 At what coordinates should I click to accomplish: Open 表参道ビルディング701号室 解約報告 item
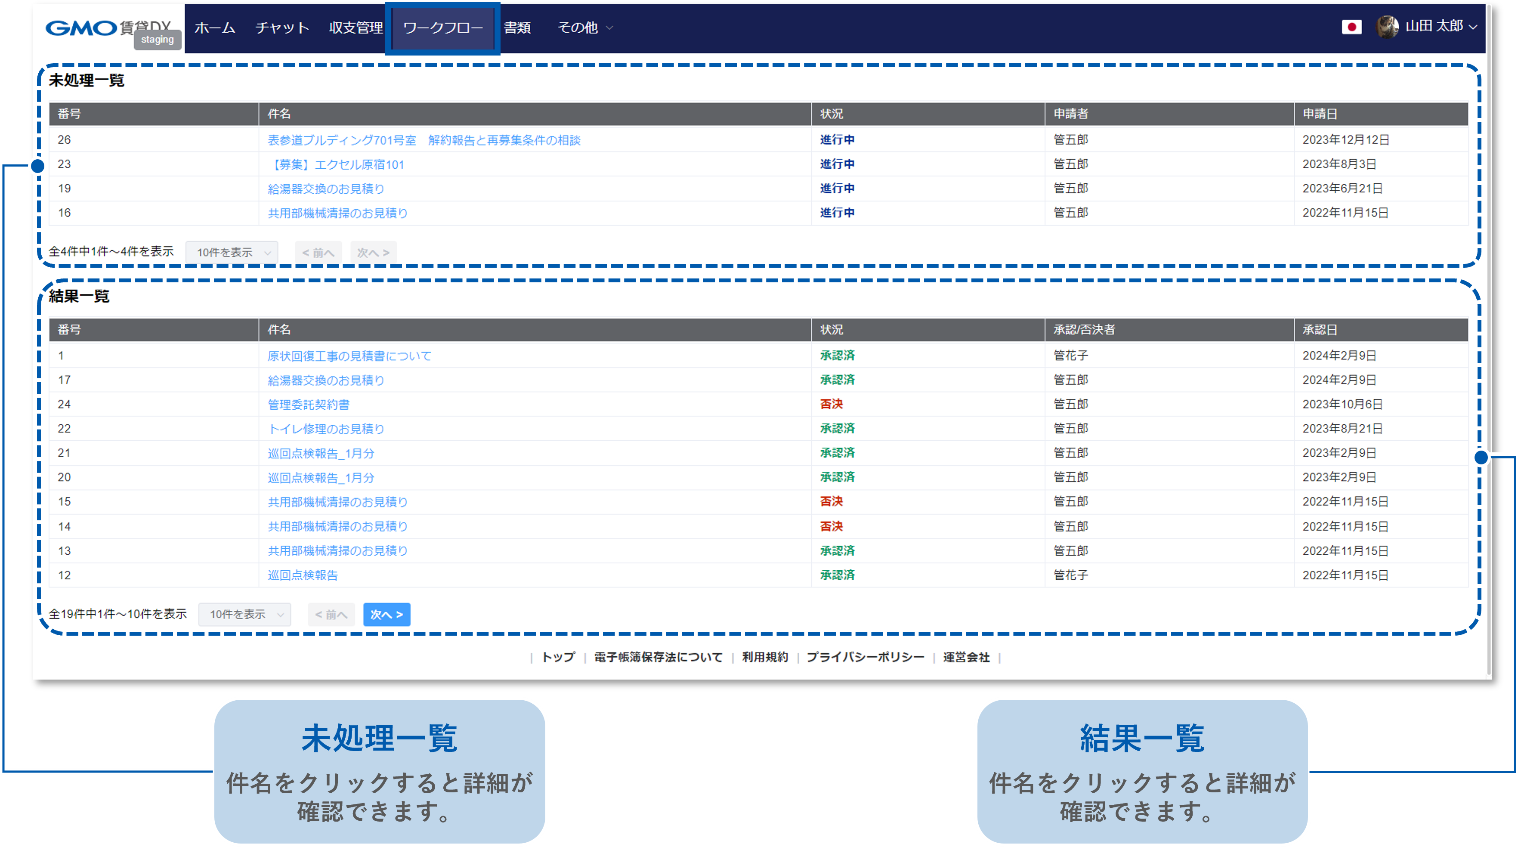click(424, 140)
